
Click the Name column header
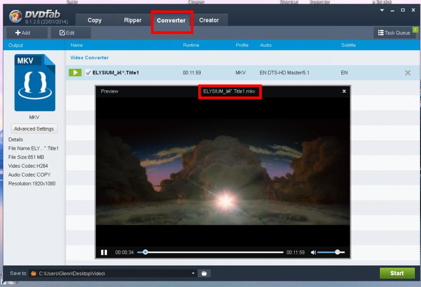[77, 45]
